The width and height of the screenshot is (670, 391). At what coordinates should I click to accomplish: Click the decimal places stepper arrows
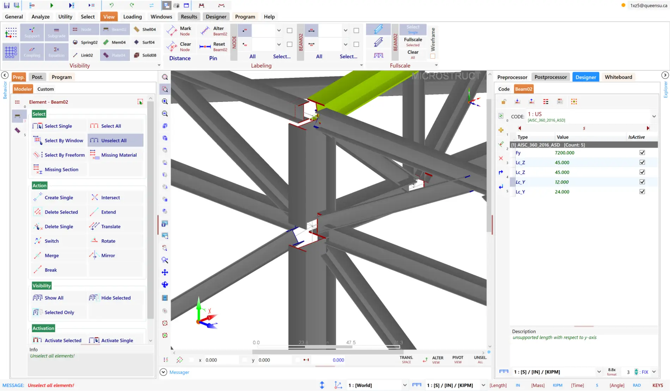pos(636,372)
